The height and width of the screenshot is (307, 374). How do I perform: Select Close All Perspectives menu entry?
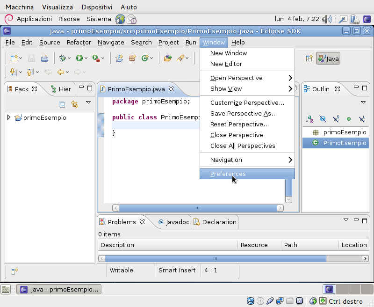click(x=247, y=146)
